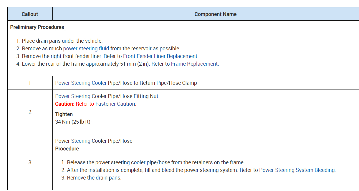Click the red "Caution:" label
Image resolution: width=359 pixels, height=191 pixels.
click(65, 104)
